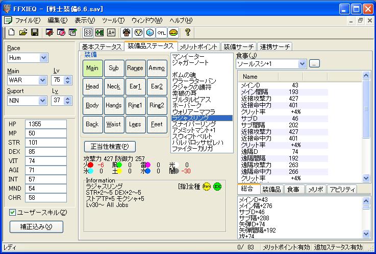376x254 pixels.
Task: Click the Name column header
Action: (x=259, y=77)
